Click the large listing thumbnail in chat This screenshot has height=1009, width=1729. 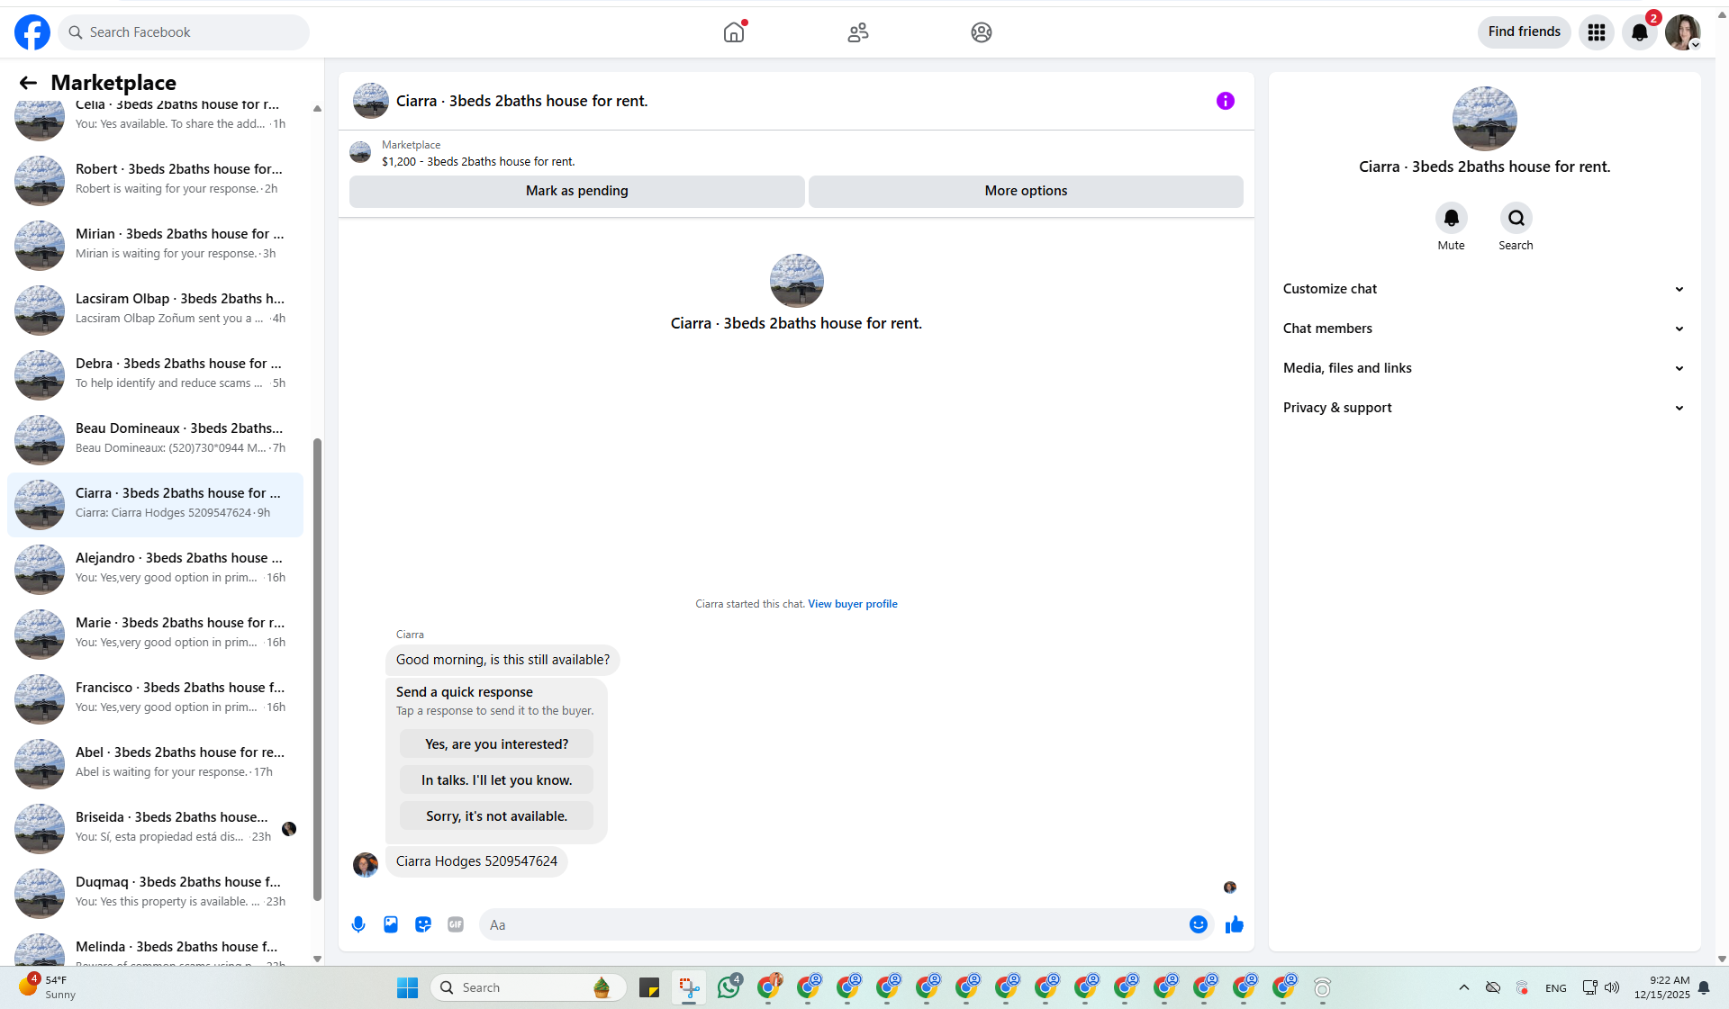797,281
